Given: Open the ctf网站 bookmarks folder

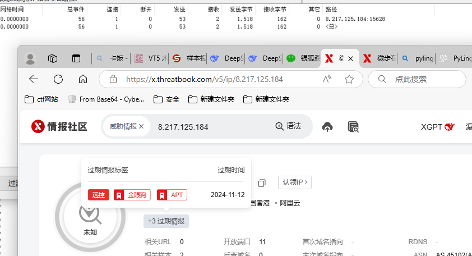Looking at the screenshot, I should (x=41, y=99).
